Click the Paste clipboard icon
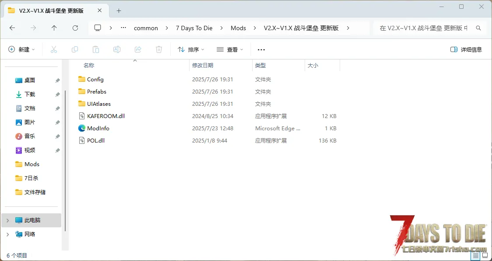 [x=96, y=49]
